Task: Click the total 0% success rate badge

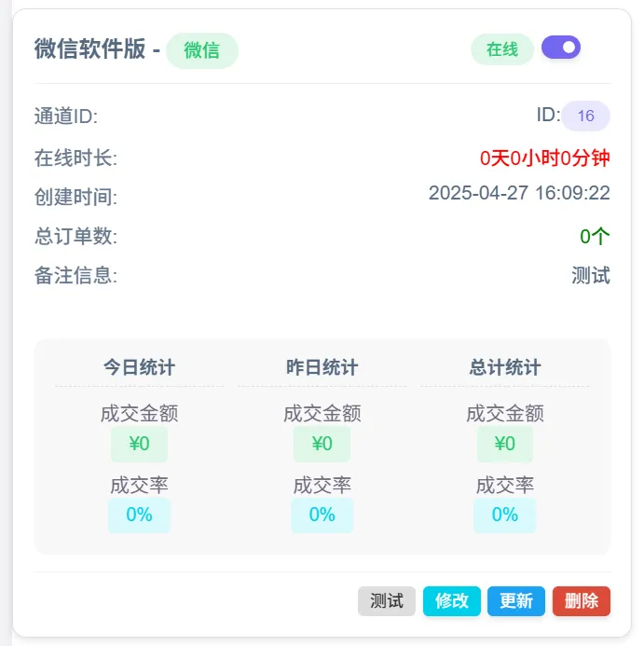Action: pyautogui.click(x=504, y=515)
